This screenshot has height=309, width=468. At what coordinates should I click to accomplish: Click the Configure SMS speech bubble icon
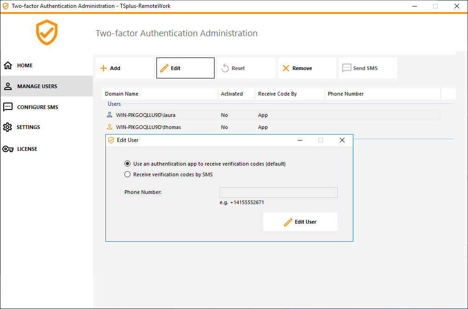(8, 107)
